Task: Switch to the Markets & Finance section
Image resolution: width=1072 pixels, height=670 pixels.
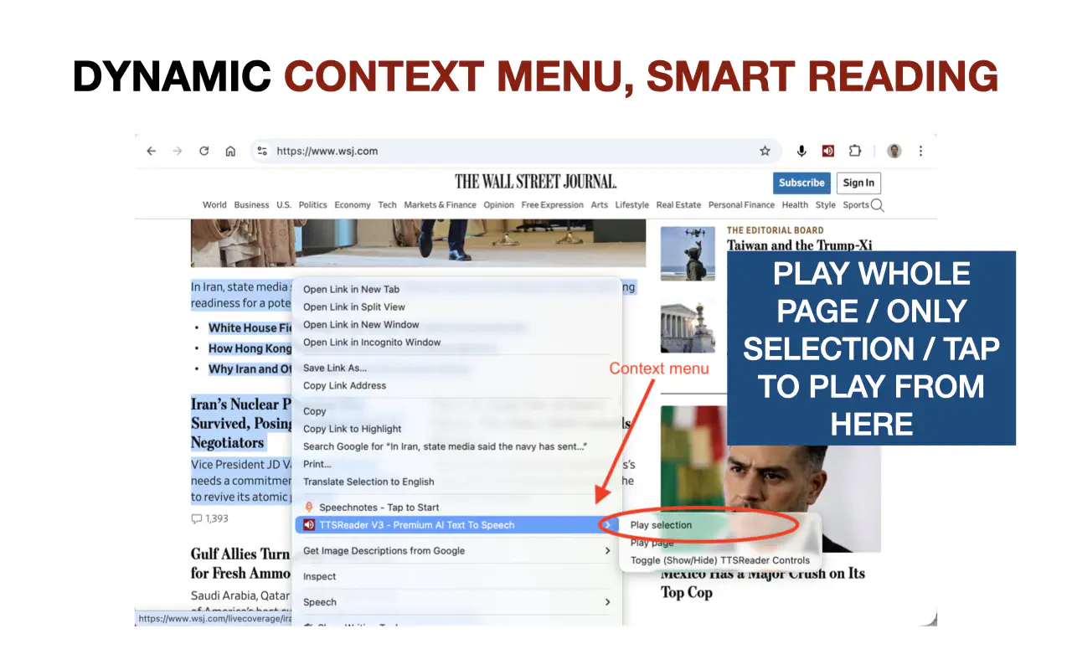Action: coord(440,204)
